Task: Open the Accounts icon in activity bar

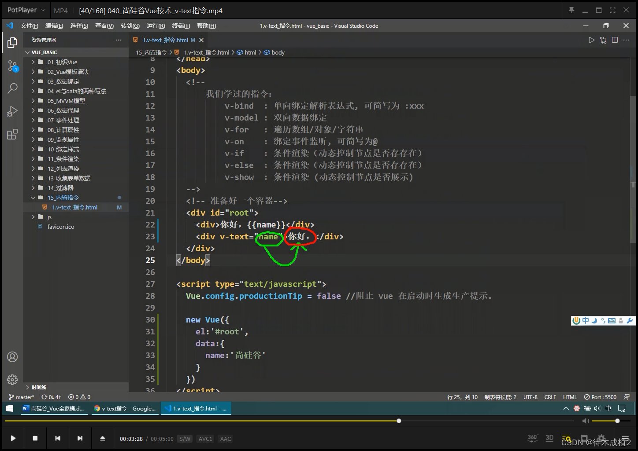Action: pyautogui.click(x=12, y=357)
